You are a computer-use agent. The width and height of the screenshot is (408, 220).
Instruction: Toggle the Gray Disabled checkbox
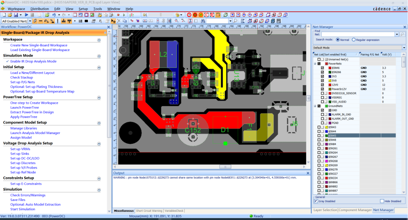[x=316, y=201]
